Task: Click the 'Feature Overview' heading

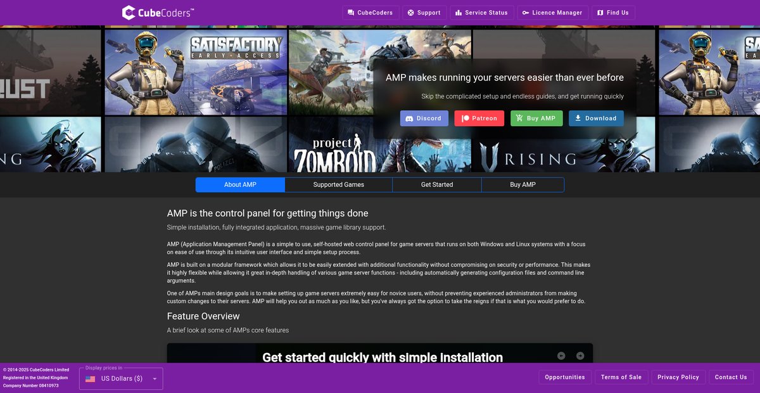Action: click(x=203, y=316)
